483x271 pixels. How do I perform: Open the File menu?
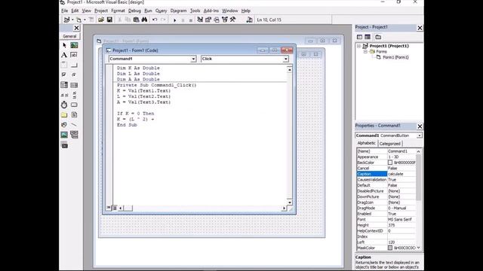[64, 11]
